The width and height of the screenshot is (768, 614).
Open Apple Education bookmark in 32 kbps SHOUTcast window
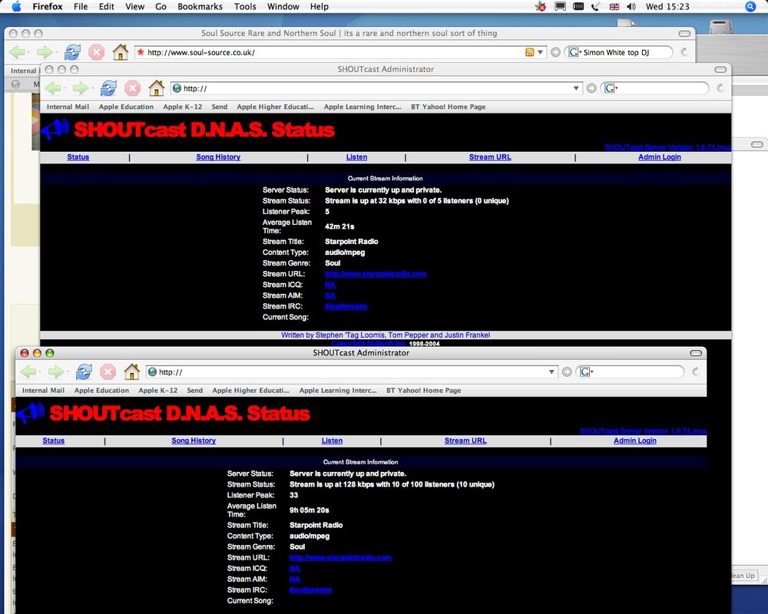point(126,107)
